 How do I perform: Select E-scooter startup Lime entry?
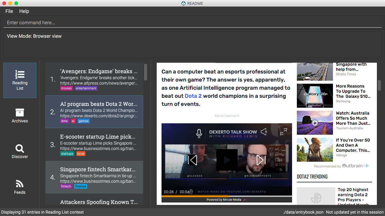94,145
